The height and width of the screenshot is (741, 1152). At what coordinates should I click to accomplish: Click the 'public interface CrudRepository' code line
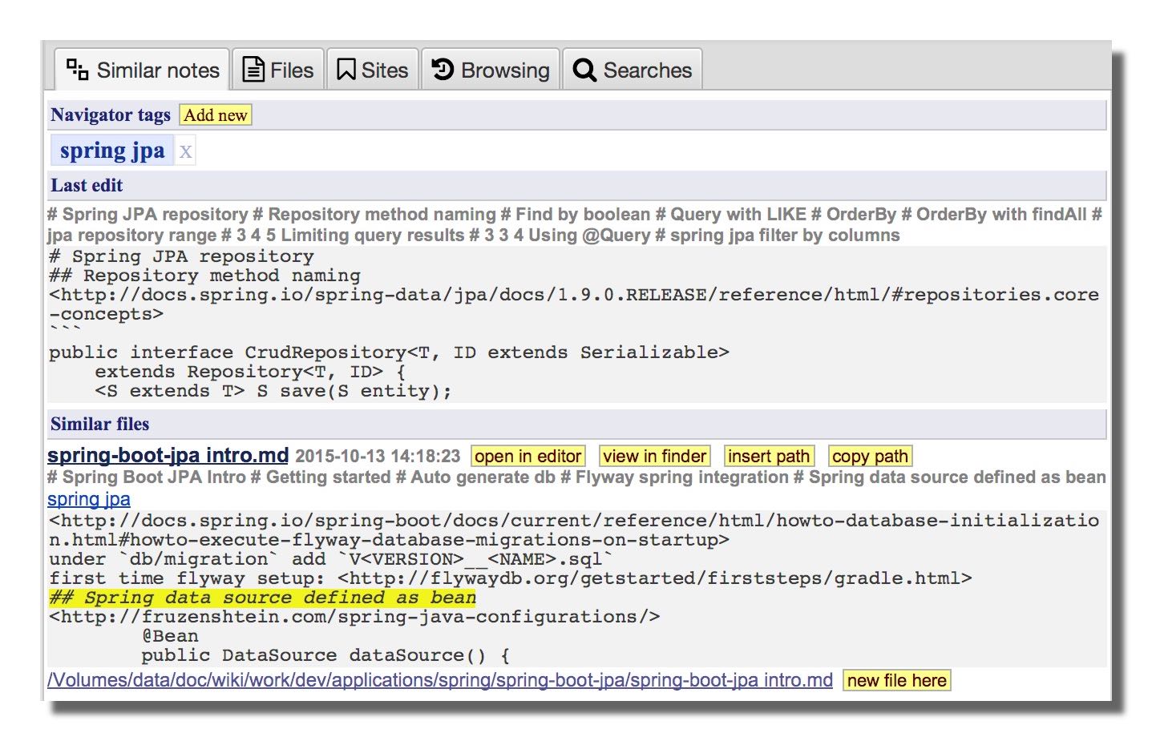coord(389,352)
